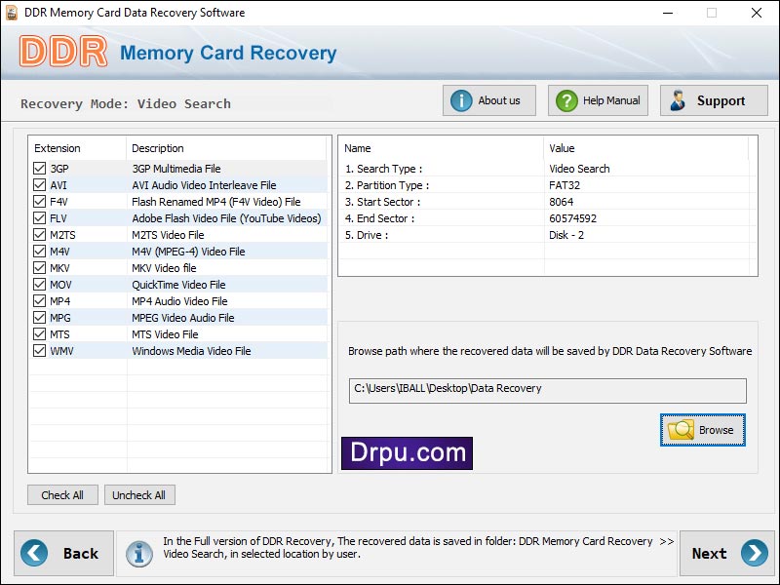This screenshot has height=585, width=780.
Task: Click the recovery save path field
Action: click(x=544, y=389)
